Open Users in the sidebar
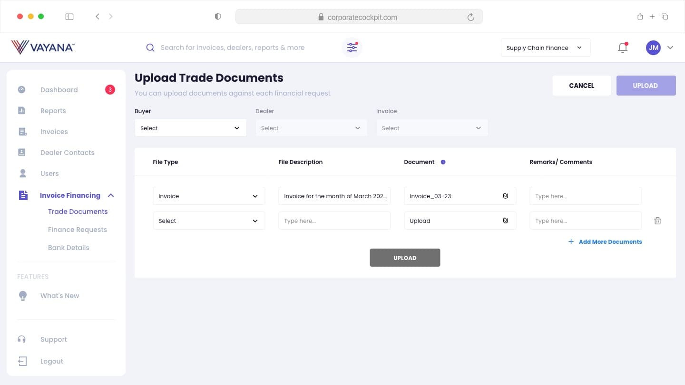Screen dimensions: 685x385 click(x=49, y=173)
